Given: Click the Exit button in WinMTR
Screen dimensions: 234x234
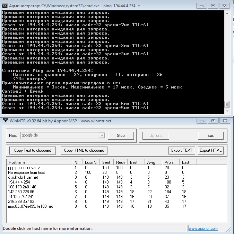Looking at the screenshot, I should (210, 135).
